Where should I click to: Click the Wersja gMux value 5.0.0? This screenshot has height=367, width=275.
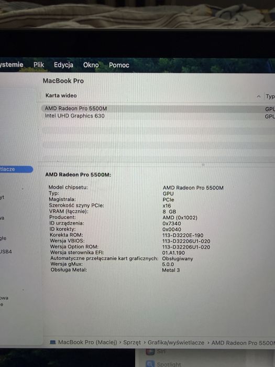pyautogui.click(x=168, y=264)
